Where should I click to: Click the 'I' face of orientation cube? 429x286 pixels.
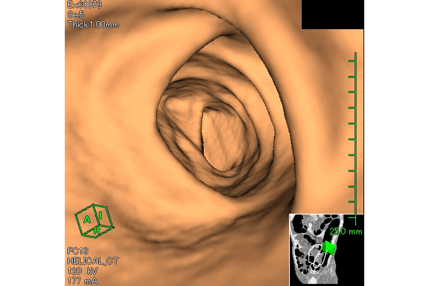[x=100, y=215]
